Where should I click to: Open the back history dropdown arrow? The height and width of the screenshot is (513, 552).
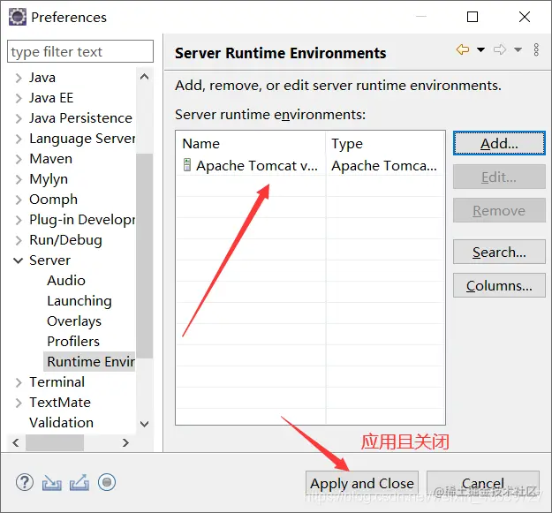(480, 49)
